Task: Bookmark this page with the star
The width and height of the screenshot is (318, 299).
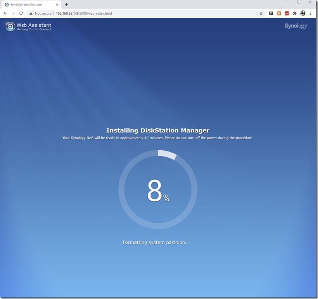Action: [261, 14]
